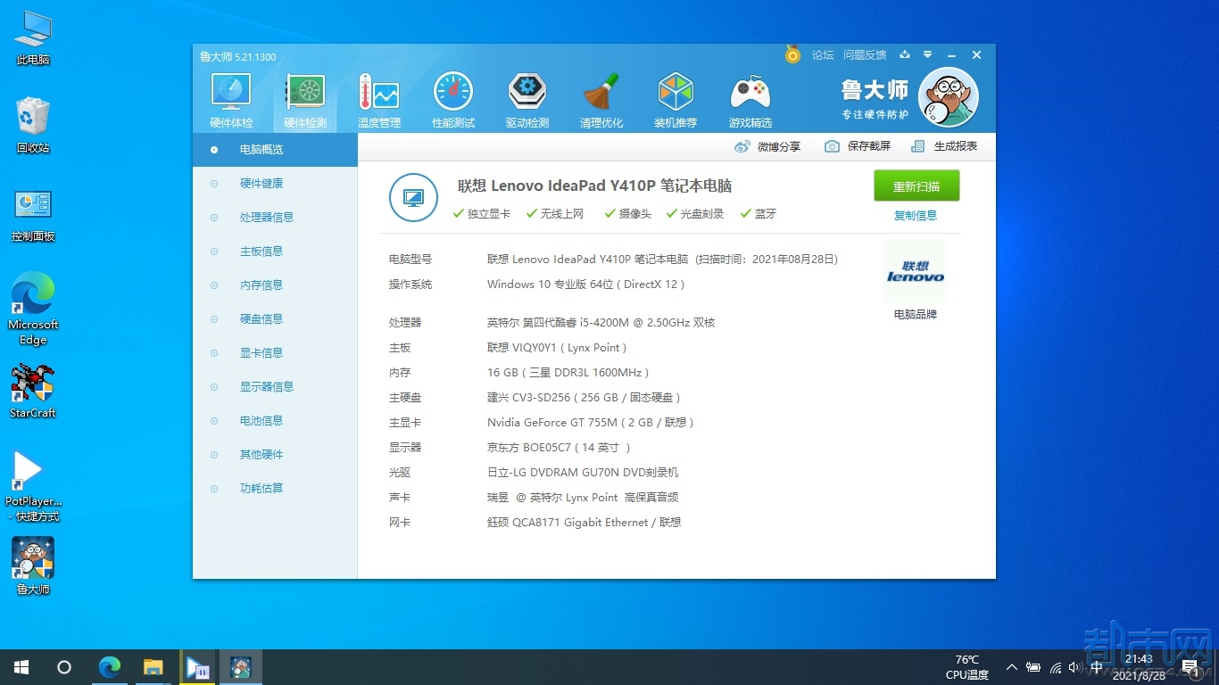Open File Explorer from the taskbar
This screenshot has height=685, width=1219.
153,667
